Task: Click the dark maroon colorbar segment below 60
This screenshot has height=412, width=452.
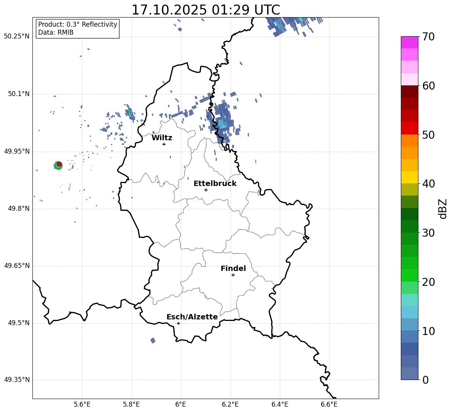Action: point(410,91)
